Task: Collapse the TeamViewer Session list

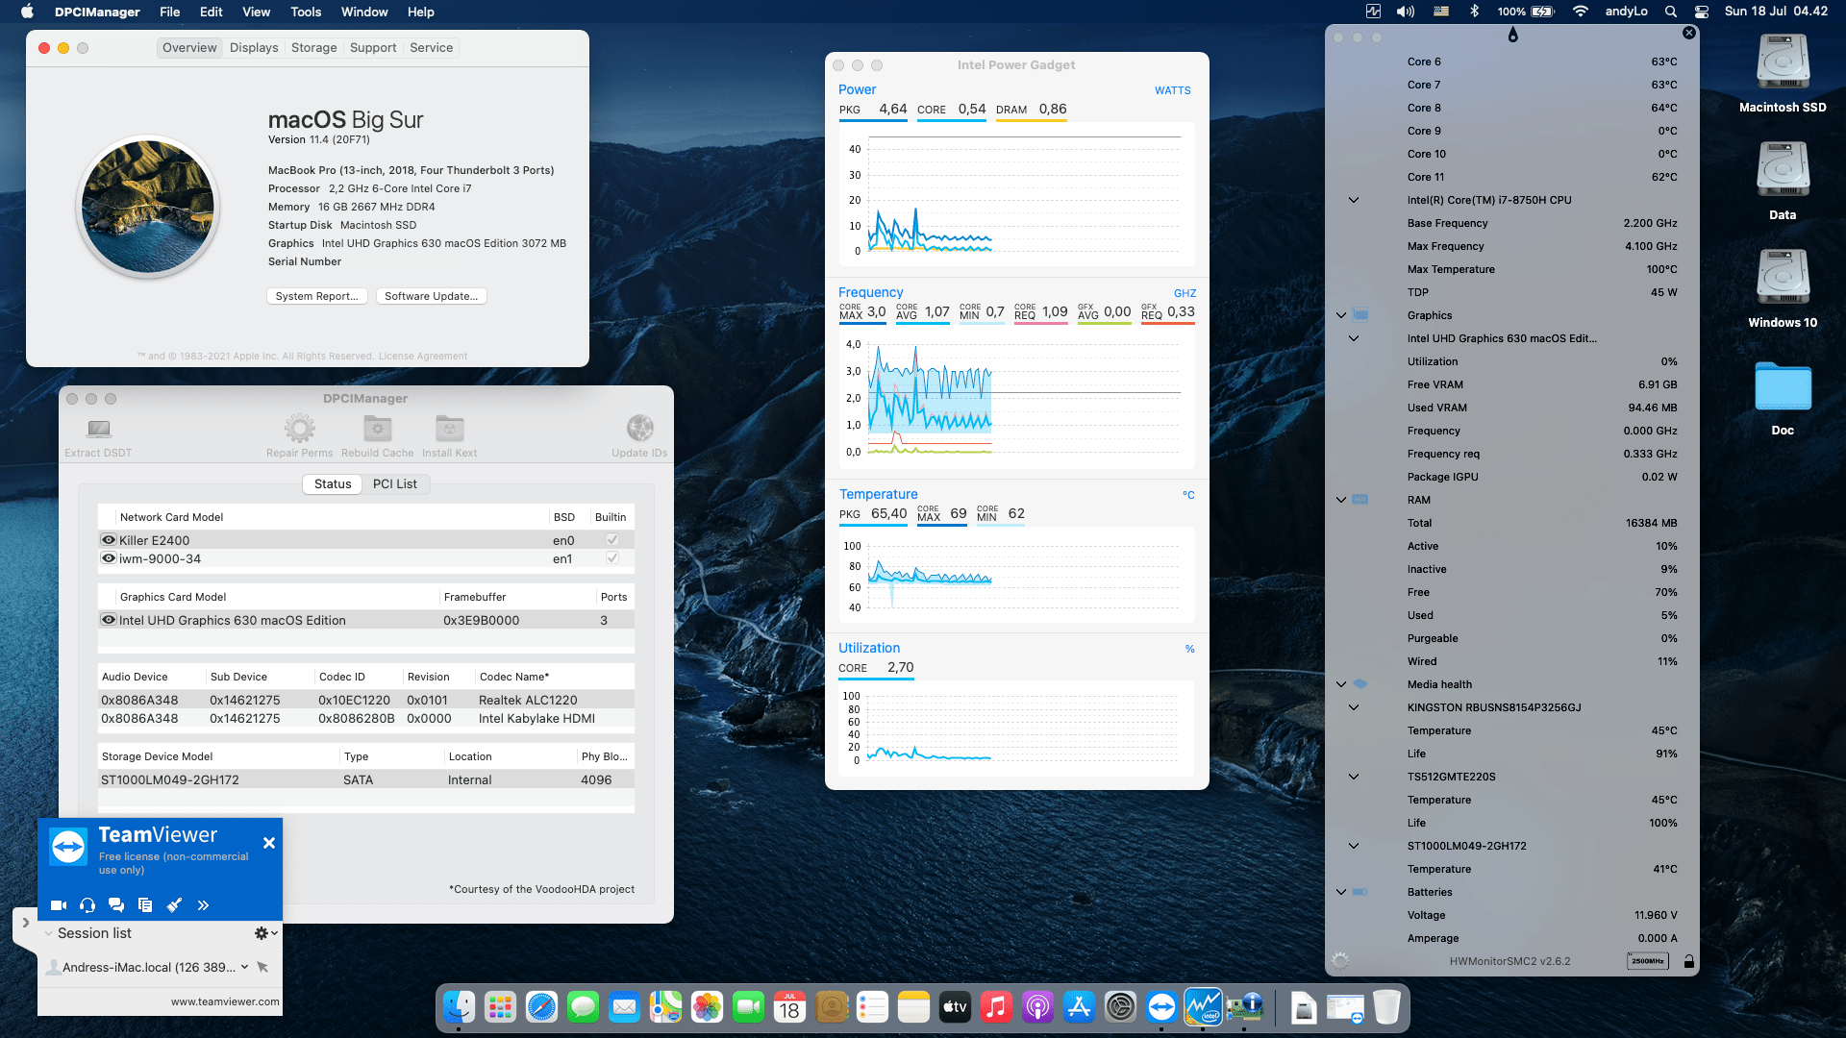Action: pos(48,933)
